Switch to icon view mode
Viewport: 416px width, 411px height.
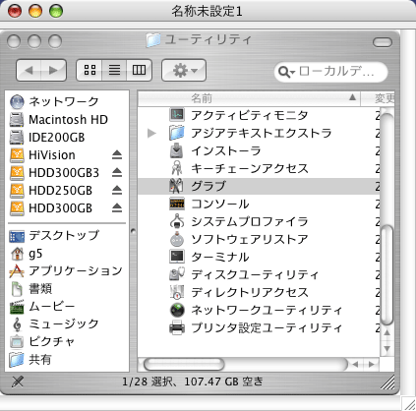pyautogui.click(x=89, y=70)
